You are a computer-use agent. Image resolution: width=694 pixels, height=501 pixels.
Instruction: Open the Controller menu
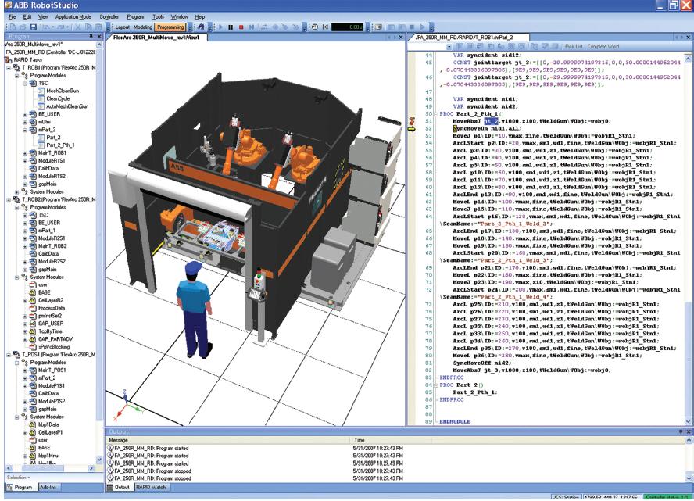tap(109, 17)
